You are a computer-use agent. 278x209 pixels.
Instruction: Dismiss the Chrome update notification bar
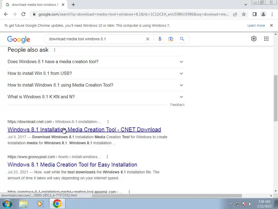click(x=271, y=25)
